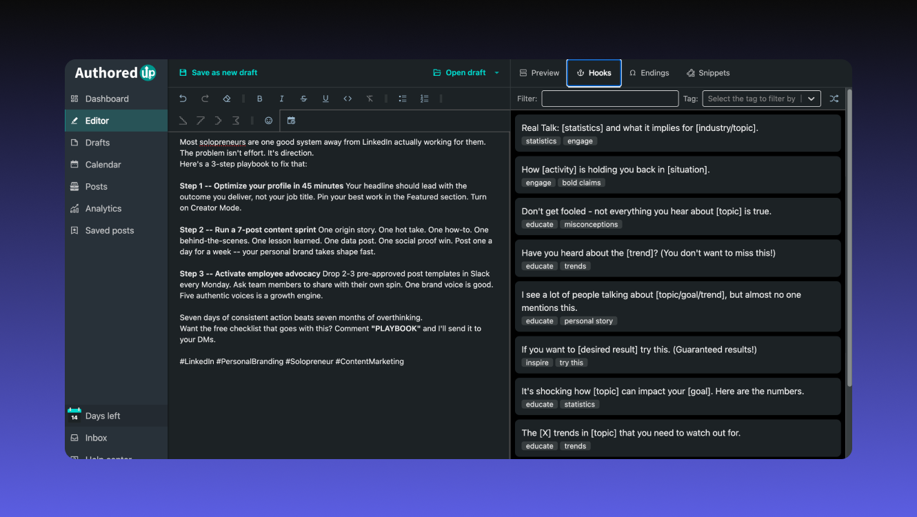Click the undo arrow icon
The height and width of the screenshot is (517, 917).
coord(183,99)
